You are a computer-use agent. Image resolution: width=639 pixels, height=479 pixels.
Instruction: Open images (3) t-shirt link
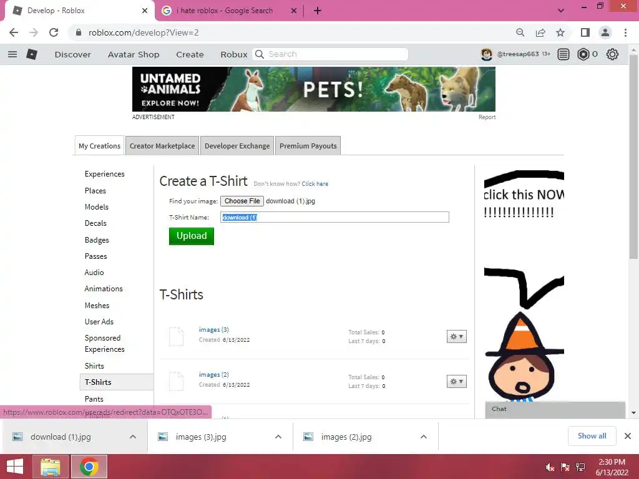[x=214, y=329]
